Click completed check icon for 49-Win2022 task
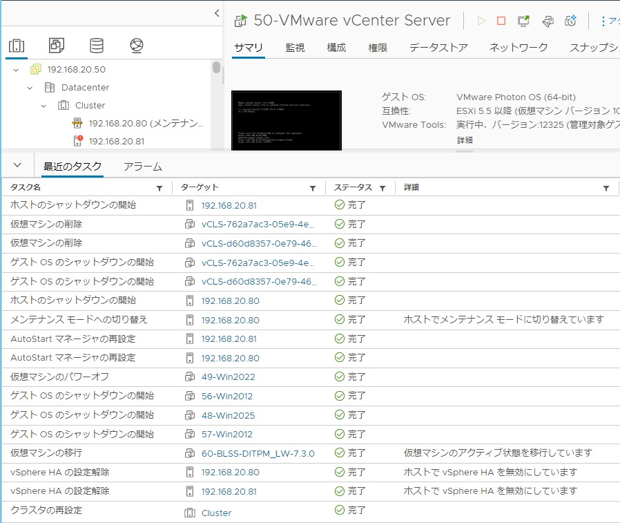 coord(339,377)
